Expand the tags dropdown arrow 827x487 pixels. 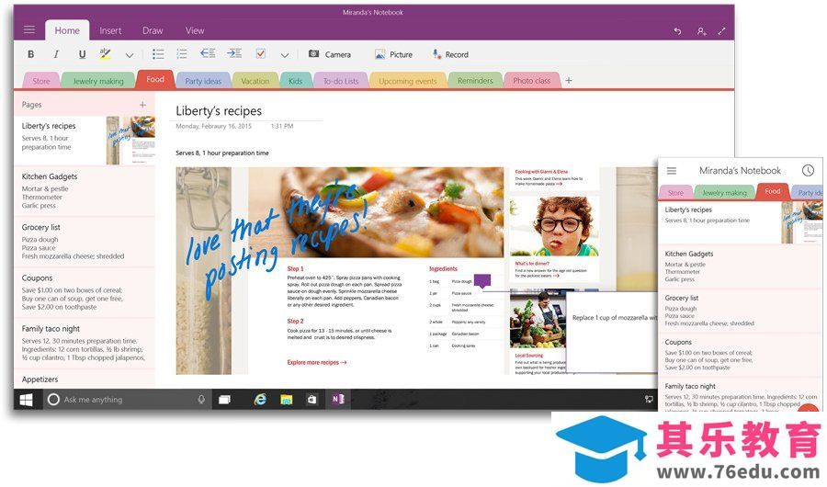pyautogui.click(x=285, y=55)
